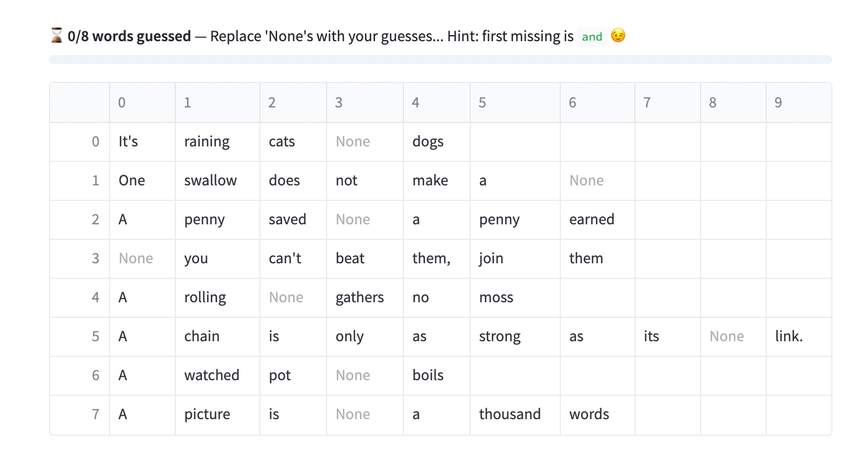Click column header 0
This screenshot has height=452, width=858.
click(x=122, y=102)
